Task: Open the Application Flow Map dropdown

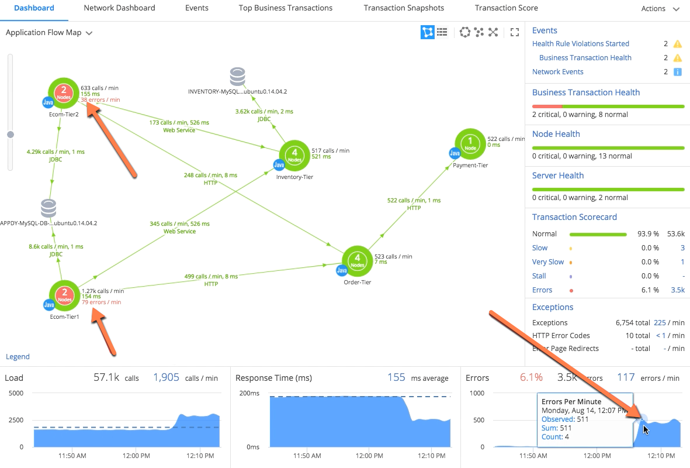Action: point(49,33)
